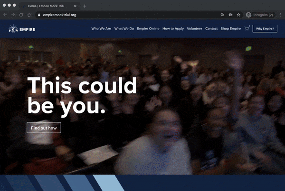The width and height of the screenshot is (285, 191).
Task: Visit the Shop Empire store link
Action: click(x=231, y=29)
